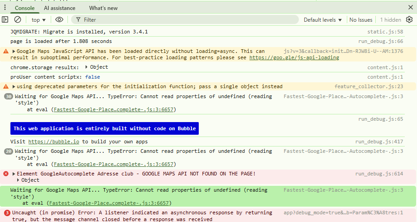Expand the Google Maps JavaScript API warning
Viewport: 417px width, 222px height.
click(14, 52)
